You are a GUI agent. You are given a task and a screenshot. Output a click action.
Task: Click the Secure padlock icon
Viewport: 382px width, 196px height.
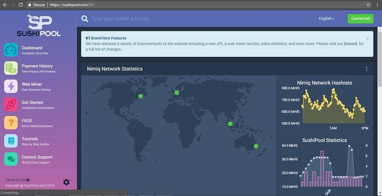[x=29, y=5]
